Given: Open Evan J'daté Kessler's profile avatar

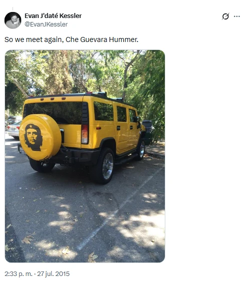Looking at the screenshot, I should (13, 20).
